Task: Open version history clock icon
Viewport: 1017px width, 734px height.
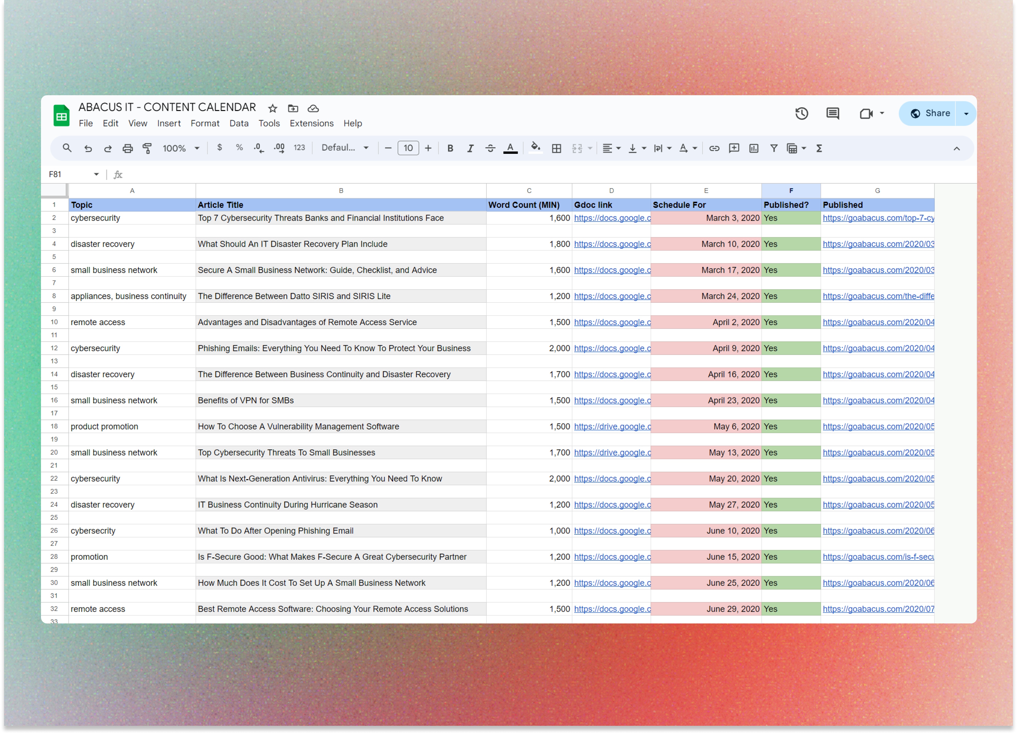Action: tap(801, 113)
